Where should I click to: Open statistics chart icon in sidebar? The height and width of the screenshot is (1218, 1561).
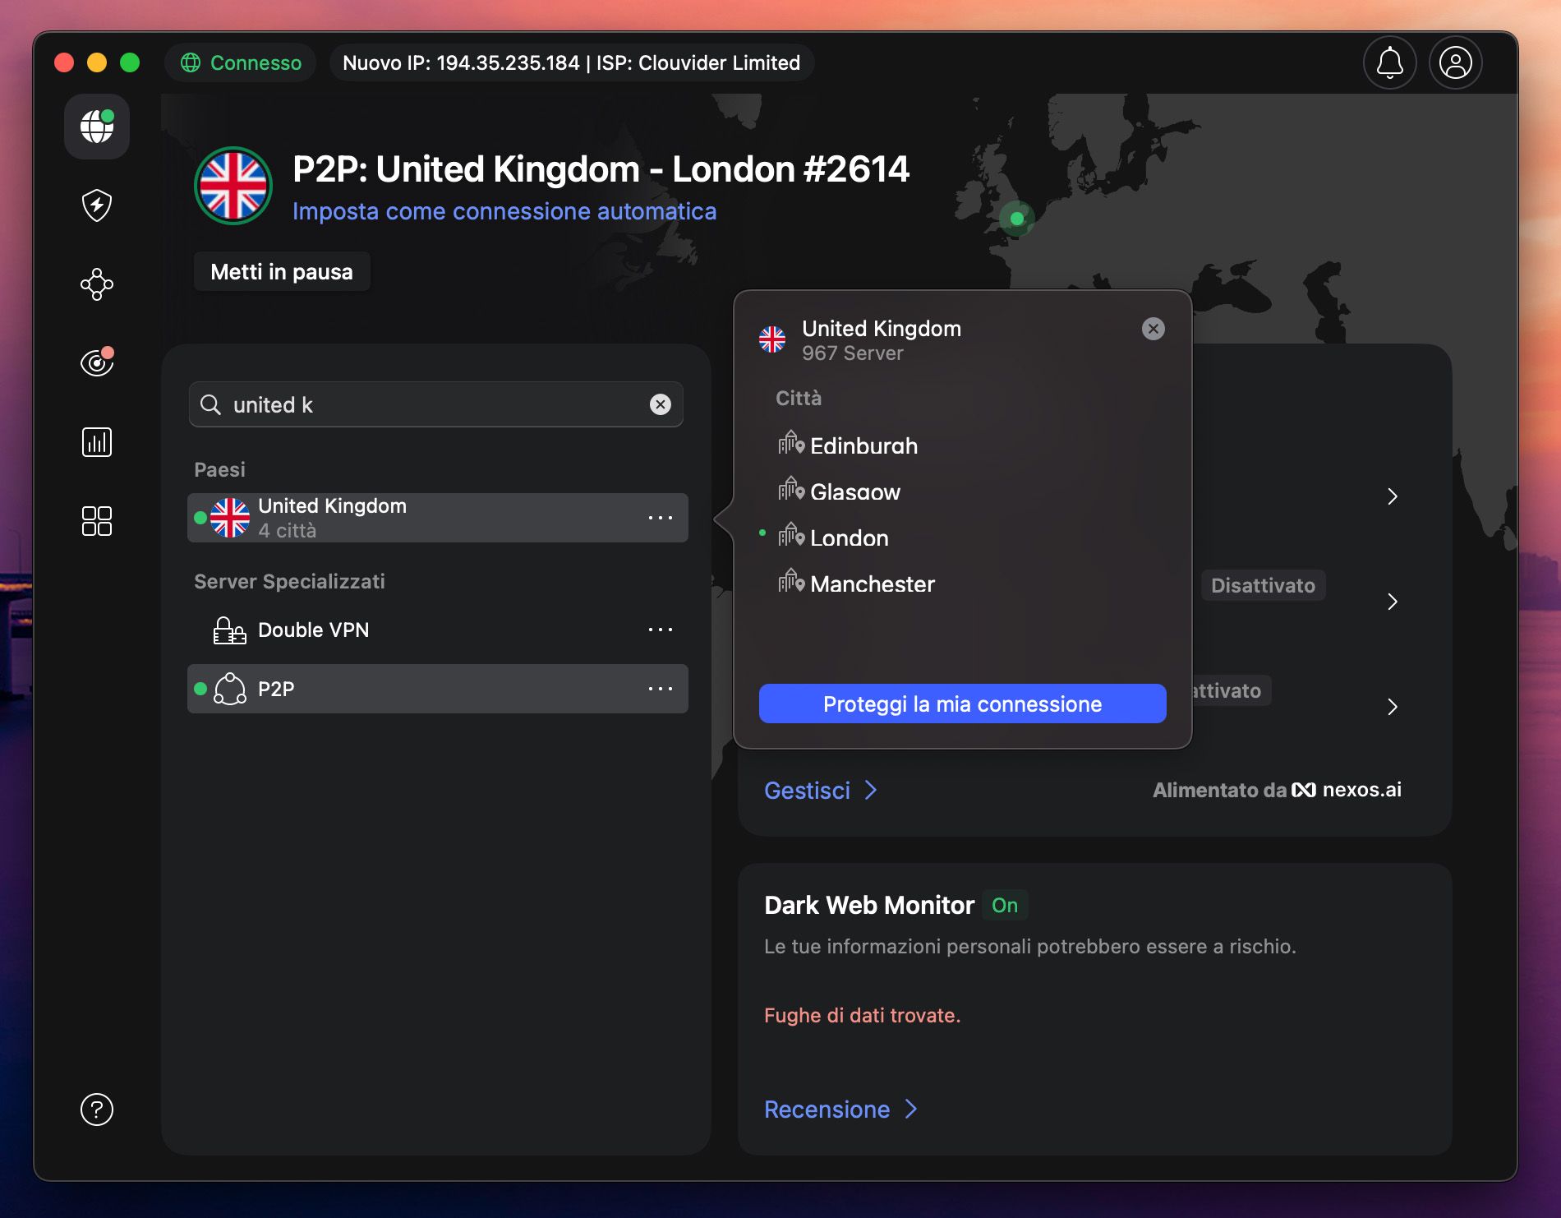coord(97,442)
